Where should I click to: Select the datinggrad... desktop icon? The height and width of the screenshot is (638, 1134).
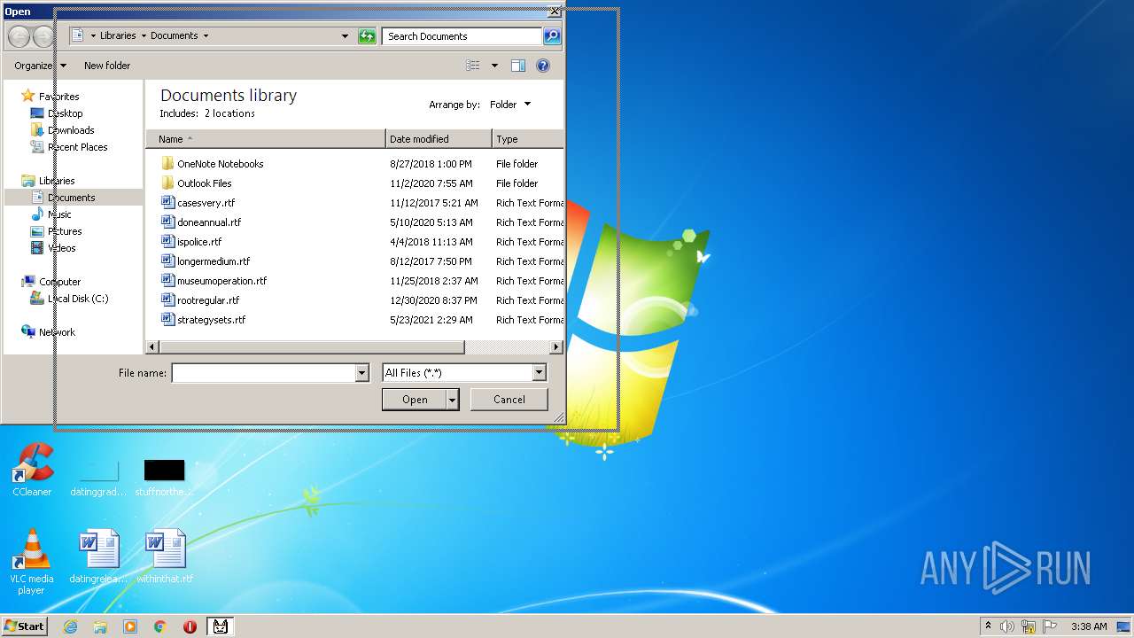click(x=98, y=478)
